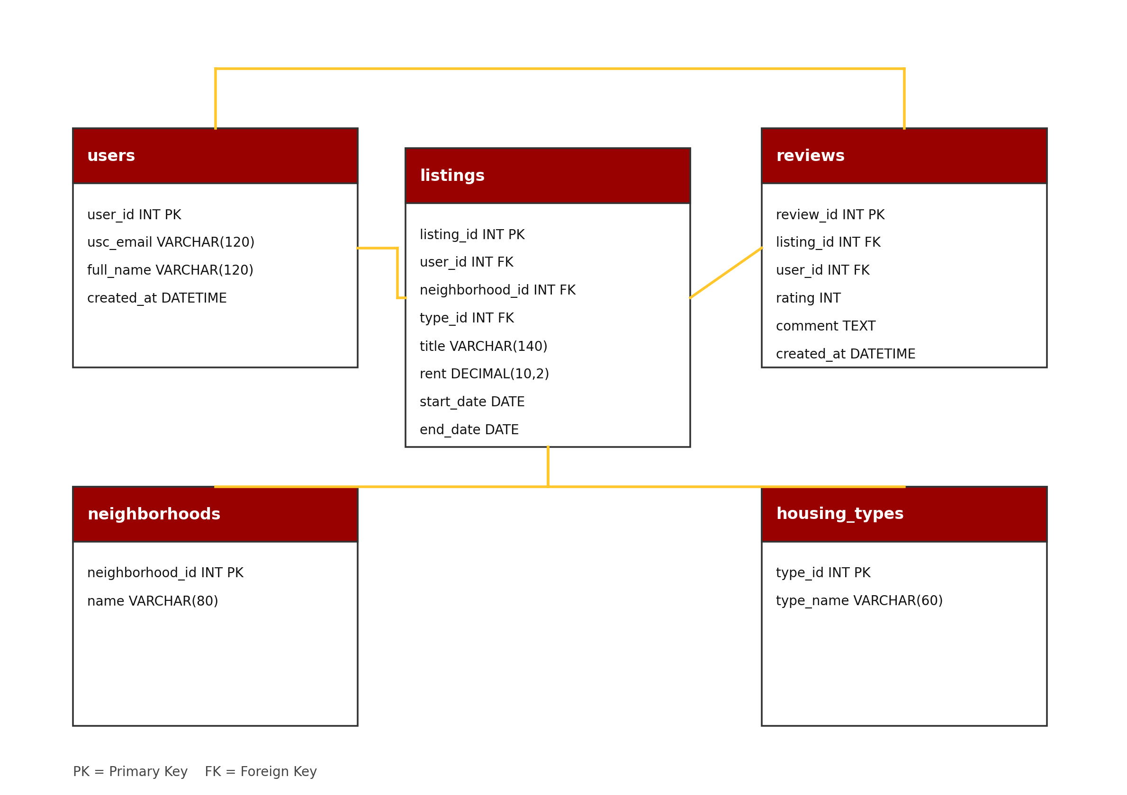Screen dimensions: 1127x795
Task: Click the end_date DATE field
Action: tap(469, 430)
